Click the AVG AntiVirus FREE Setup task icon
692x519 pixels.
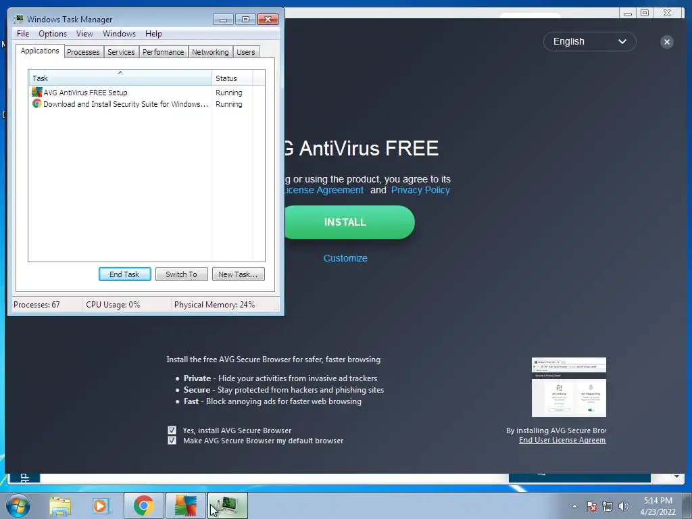pos(37,92)
